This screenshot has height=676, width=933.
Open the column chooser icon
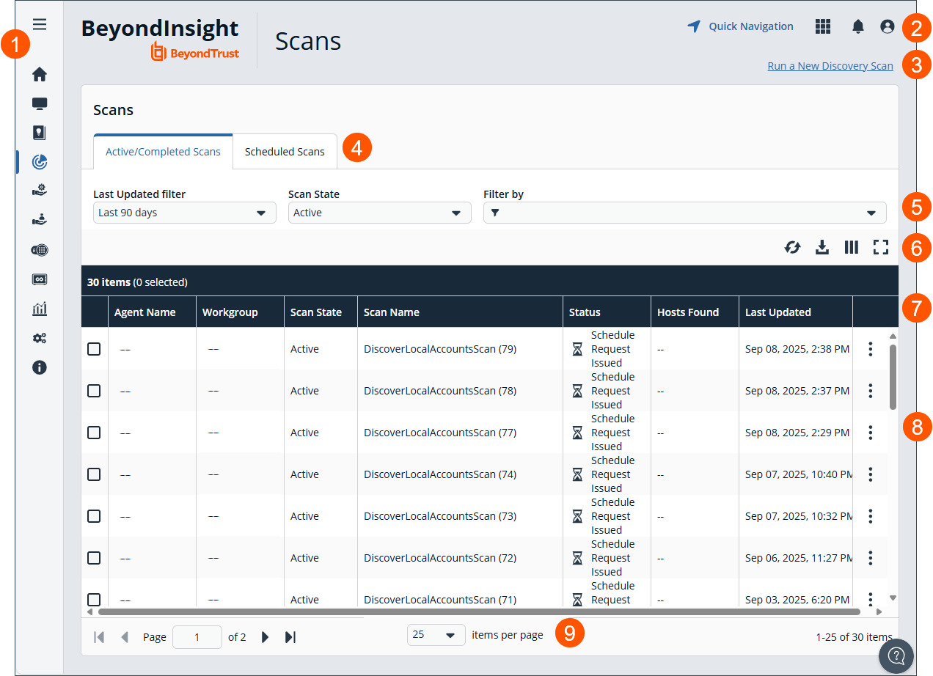(851, 247)
